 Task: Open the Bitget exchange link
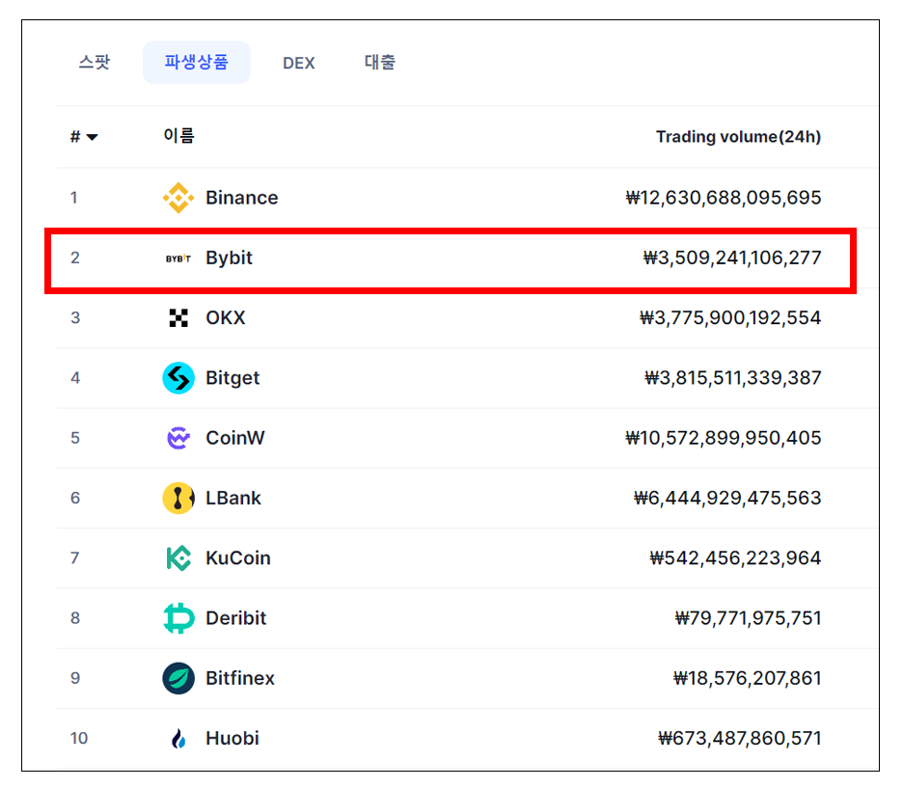pyautogui.click(x=233, y=378)
